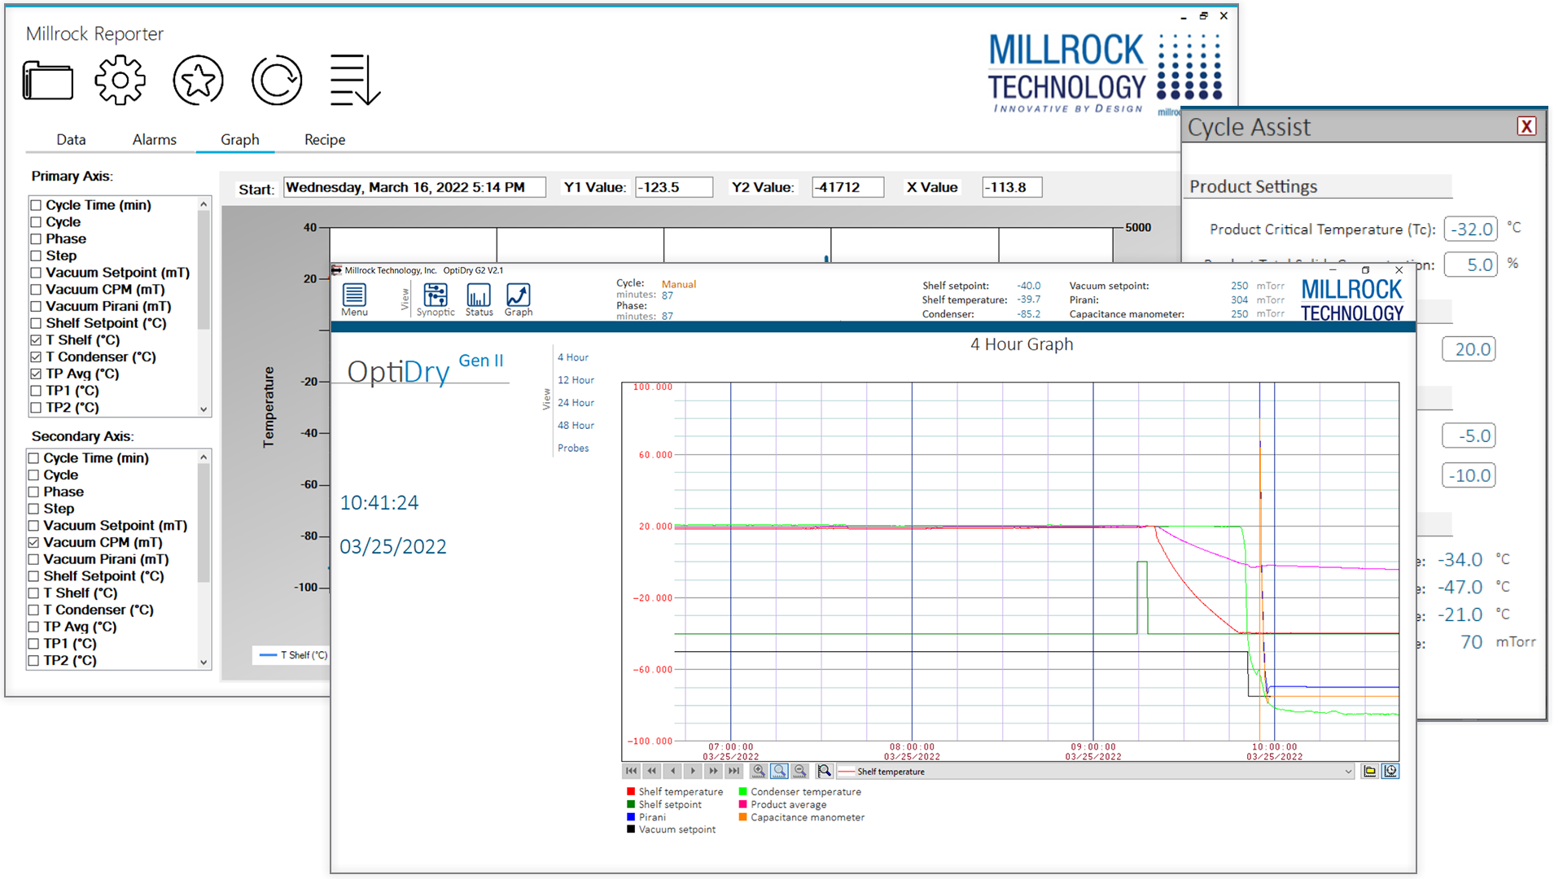Uncheck T Shelf (°C) in Primary Axis
Screen dimensions: 1563x879
pyautogui.click(x=36, y=340)
